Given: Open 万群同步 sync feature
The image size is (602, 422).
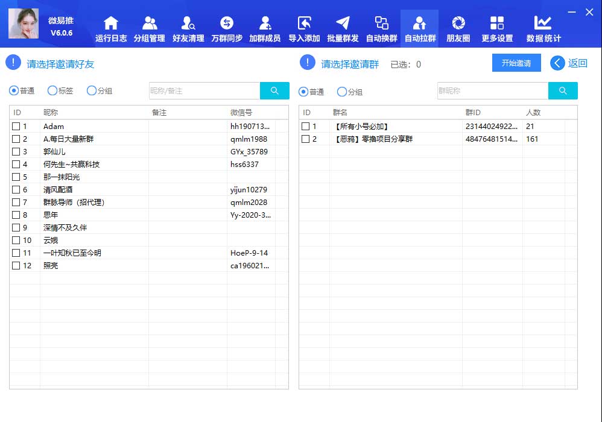Looking at the screenshot, I should tap(227, 29).
